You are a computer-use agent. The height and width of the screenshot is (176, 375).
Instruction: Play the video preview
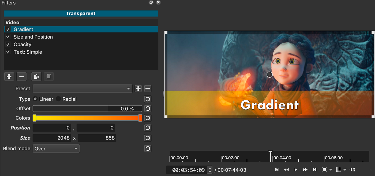pos(296,170)
